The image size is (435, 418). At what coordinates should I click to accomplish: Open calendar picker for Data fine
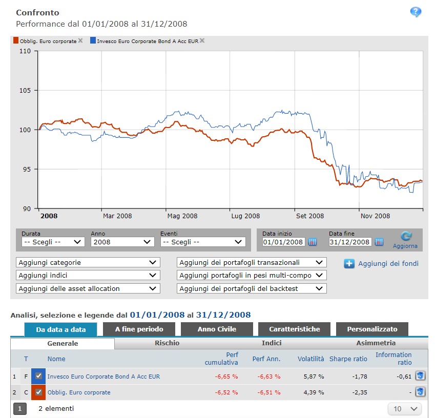pos(379,242)
